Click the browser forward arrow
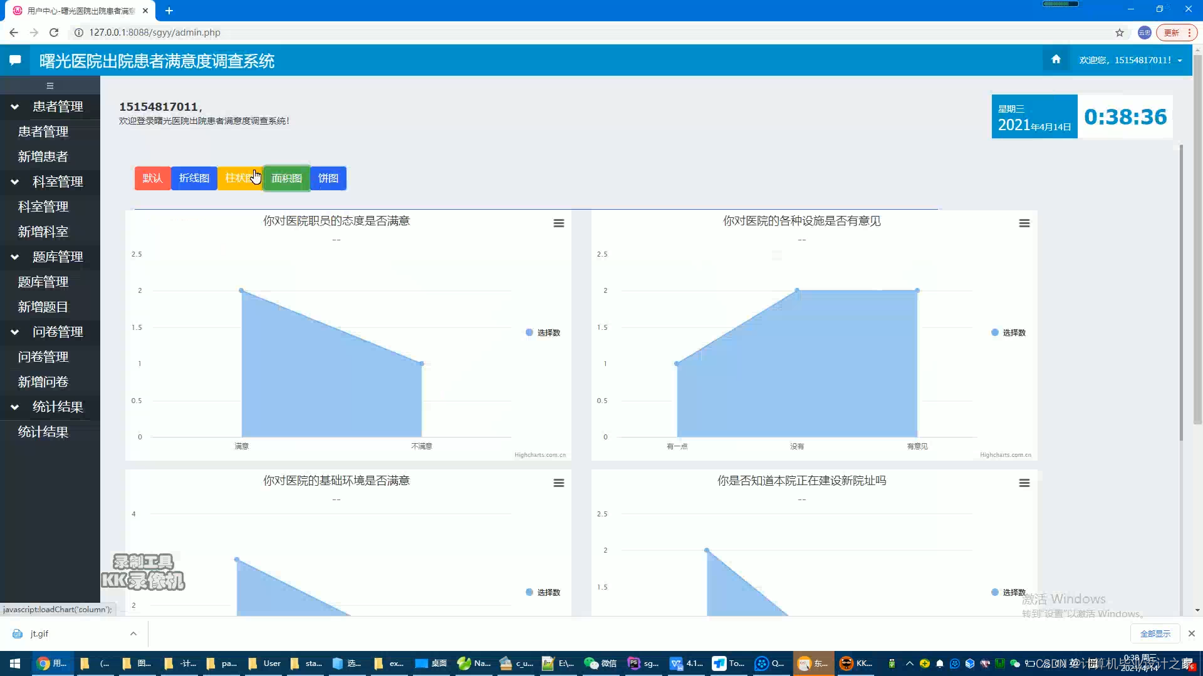Image resolution: width=1203 pixels, height=676 pixels. point(34,33)
